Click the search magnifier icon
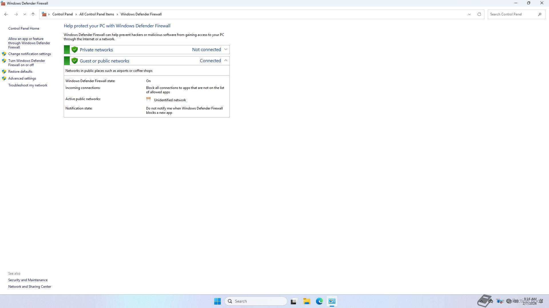This screenshot has height=308, width=549. pos(540,14)
